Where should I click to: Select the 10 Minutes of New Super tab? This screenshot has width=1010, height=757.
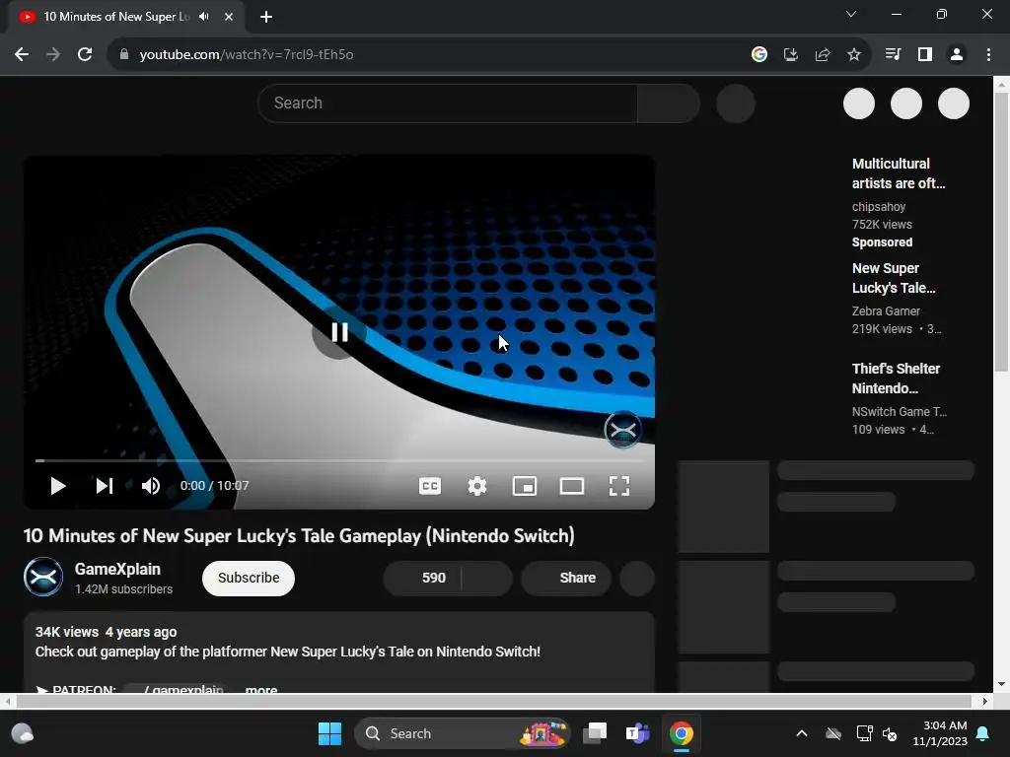(116, 17)
